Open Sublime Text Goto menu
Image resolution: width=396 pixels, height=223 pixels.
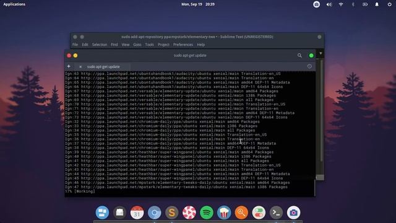(x=137, y=45)
